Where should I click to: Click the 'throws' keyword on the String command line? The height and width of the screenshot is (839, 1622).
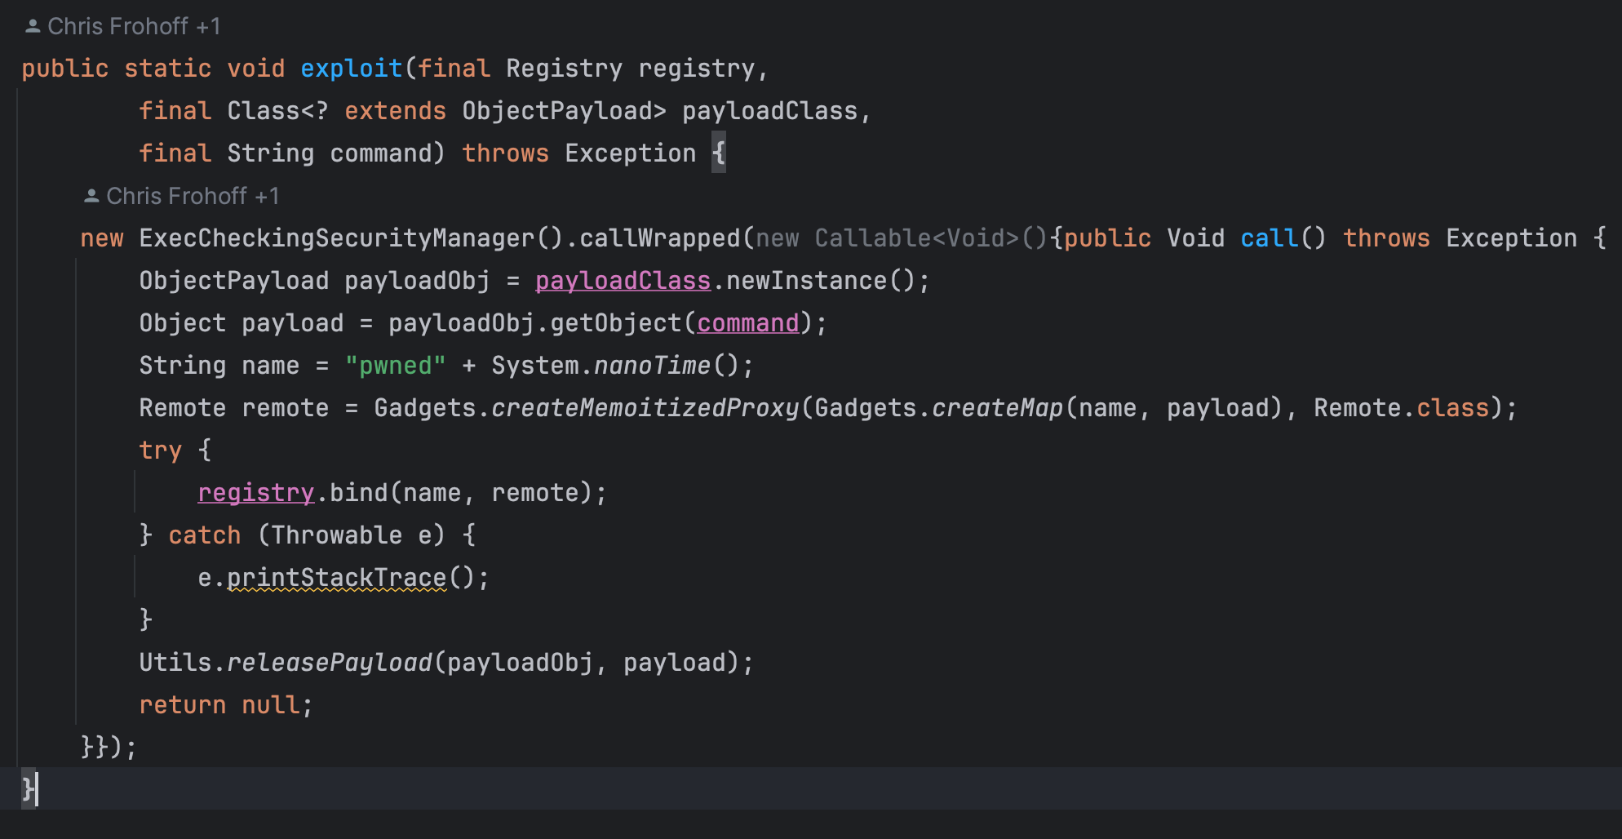point(506,153)
